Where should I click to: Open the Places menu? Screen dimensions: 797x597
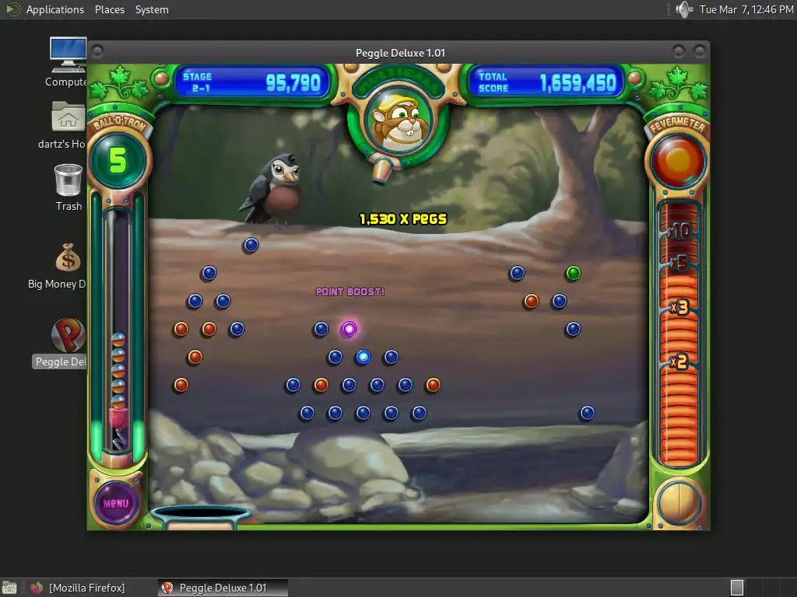tap(109, 9)
